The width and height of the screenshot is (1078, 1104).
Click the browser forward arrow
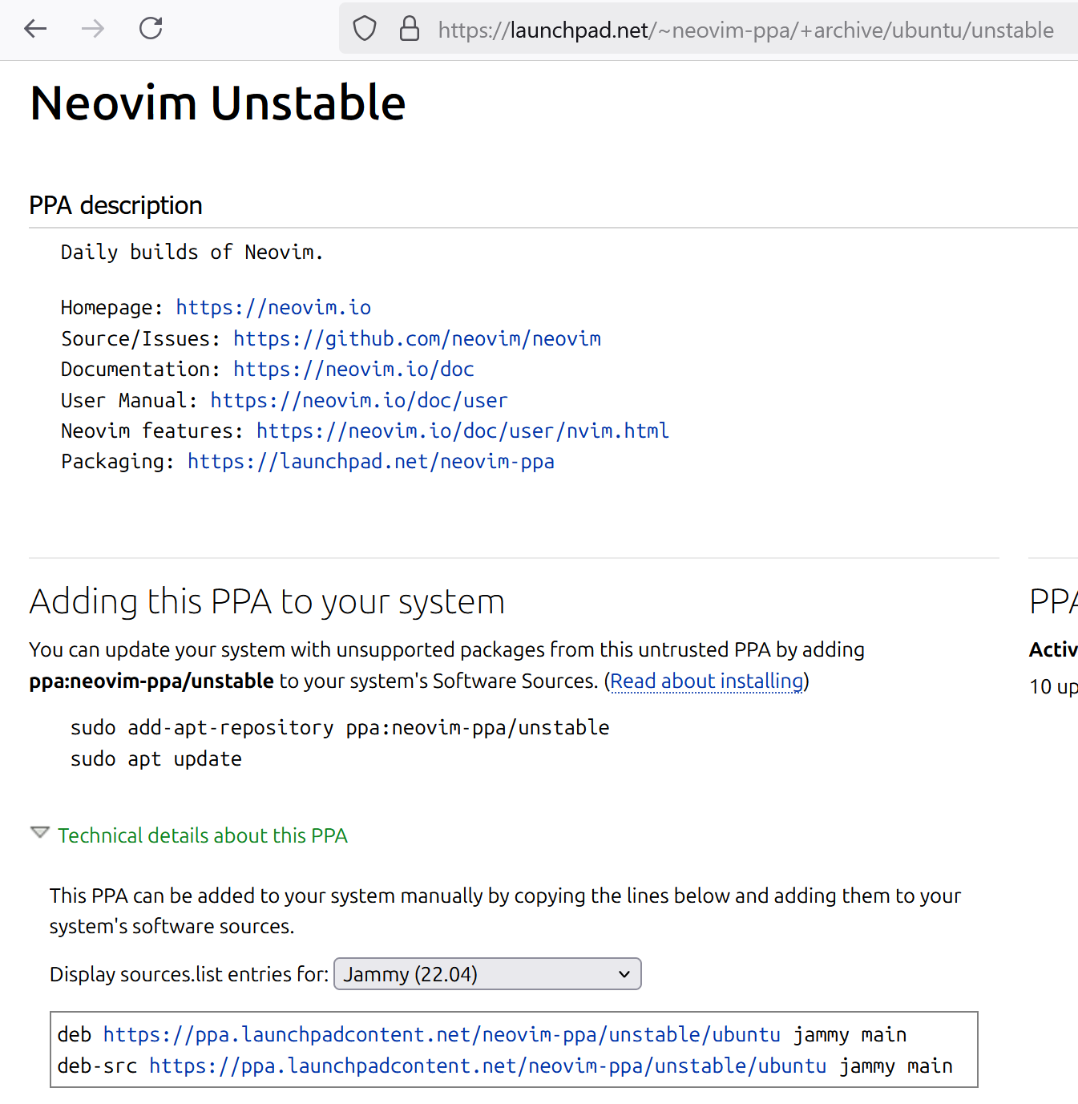tap(93, 30)
